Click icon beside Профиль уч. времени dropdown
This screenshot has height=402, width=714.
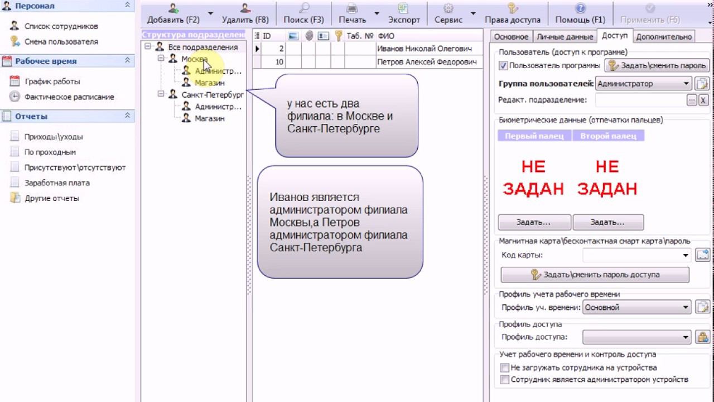coord(702,307)
